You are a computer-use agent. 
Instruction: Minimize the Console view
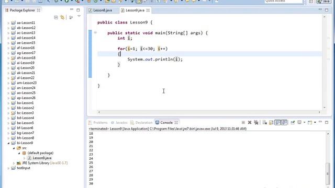point(320,122)
